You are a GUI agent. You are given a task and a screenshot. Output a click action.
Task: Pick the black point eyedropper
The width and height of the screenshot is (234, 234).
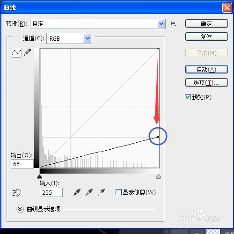(77, 192)
